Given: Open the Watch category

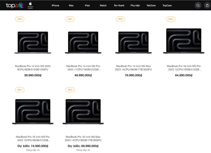Looking at the screenshot, I should 103,5.
